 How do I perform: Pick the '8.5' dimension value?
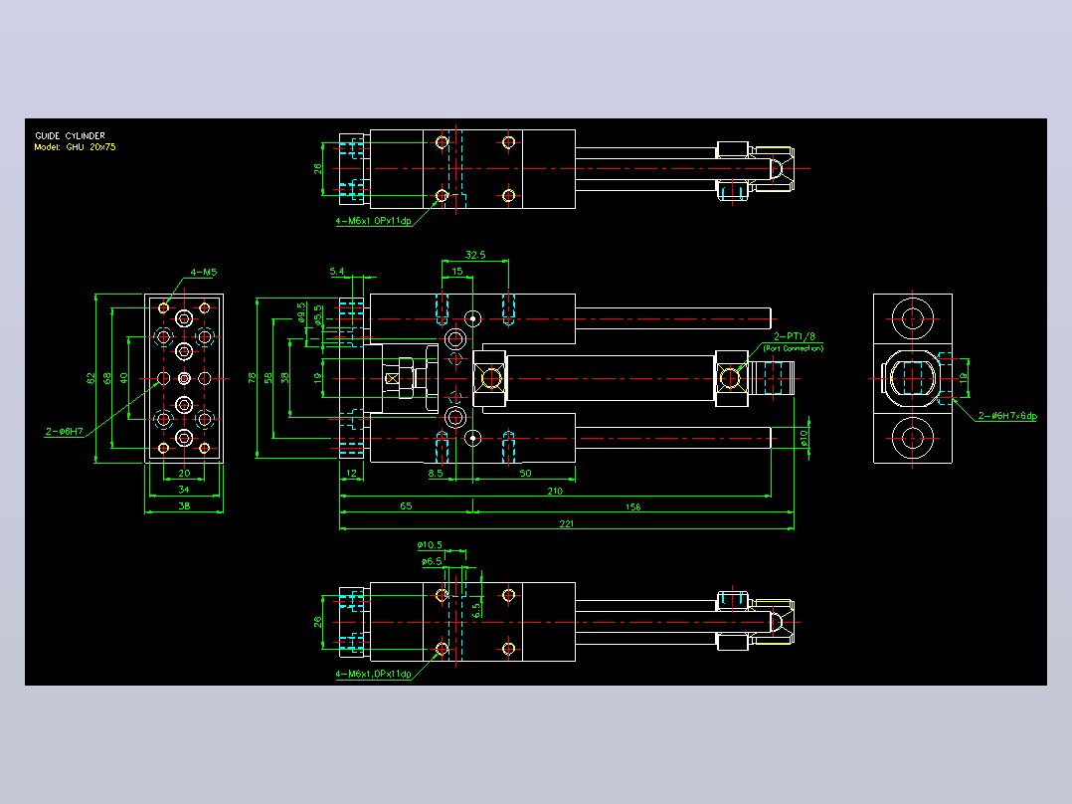[x=436, y=473]
